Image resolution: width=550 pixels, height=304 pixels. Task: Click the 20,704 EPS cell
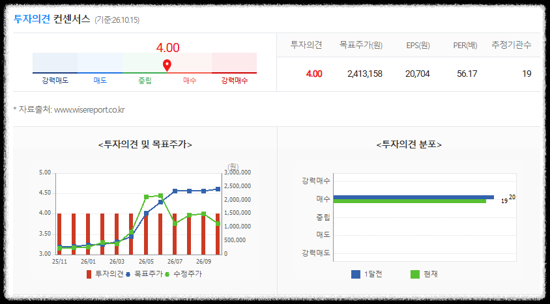418,74
